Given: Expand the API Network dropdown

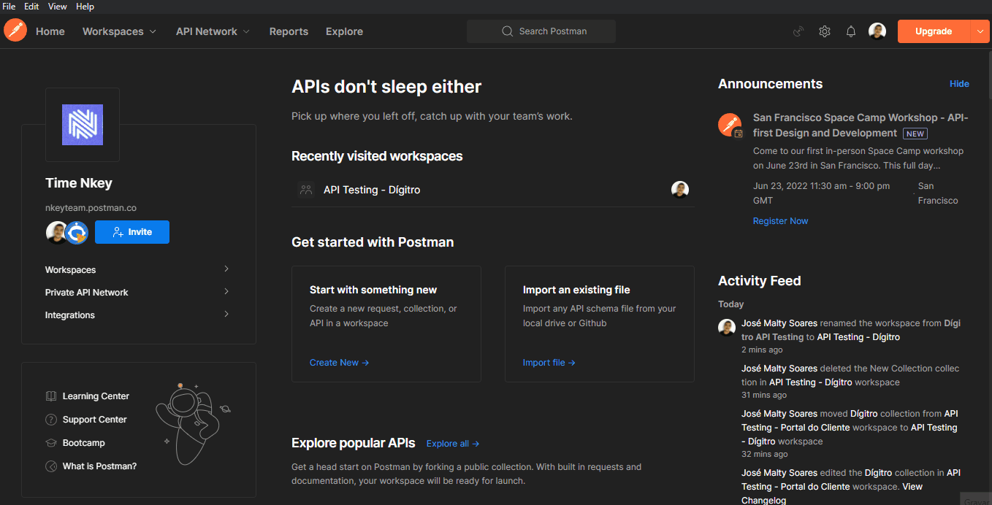Looking at the screenshot, I should (213, 31).
